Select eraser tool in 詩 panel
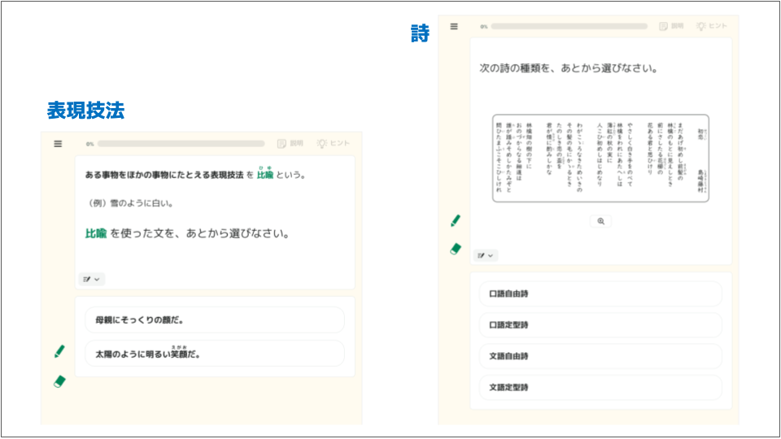781x439 pixels. 456,249
